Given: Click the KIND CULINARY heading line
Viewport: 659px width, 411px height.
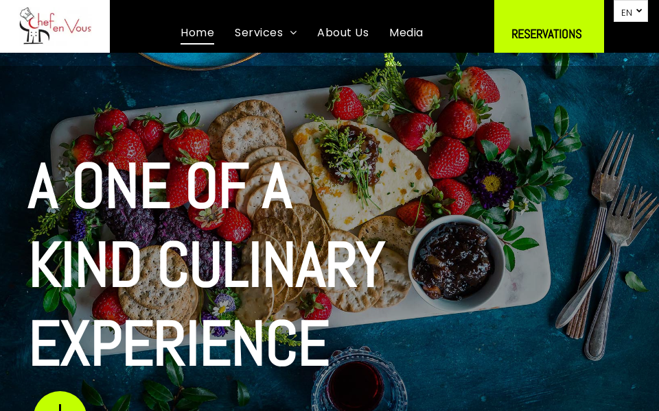Looking at the screenshot, I should pyautogui.click(x=207, y=264).
